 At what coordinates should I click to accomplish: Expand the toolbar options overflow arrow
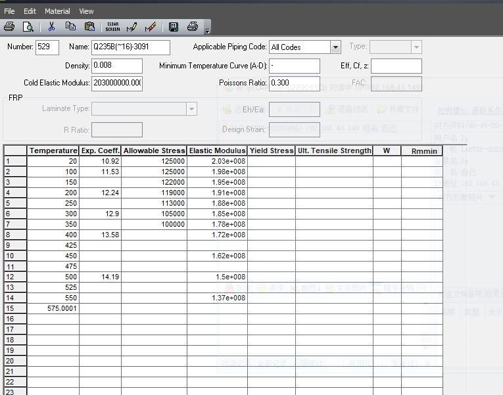point(208,30)
